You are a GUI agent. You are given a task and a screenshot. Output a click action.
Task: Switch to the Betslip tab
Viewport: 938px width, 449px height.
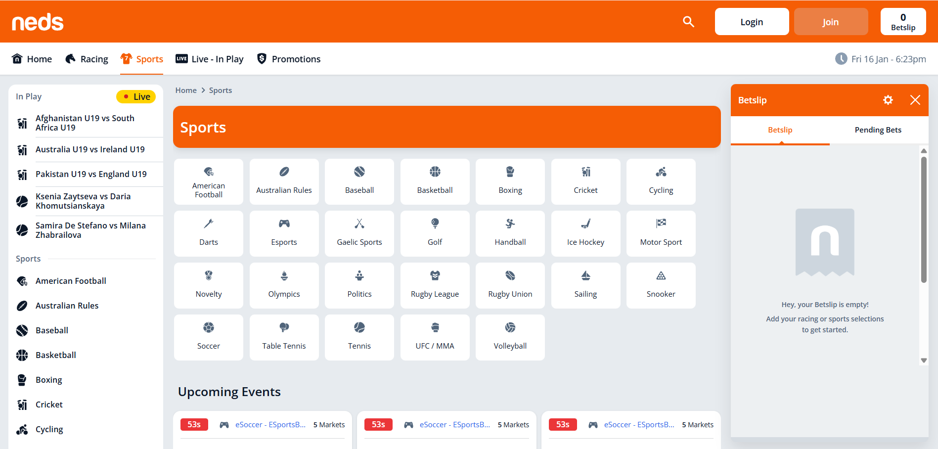tap(780, 130)
